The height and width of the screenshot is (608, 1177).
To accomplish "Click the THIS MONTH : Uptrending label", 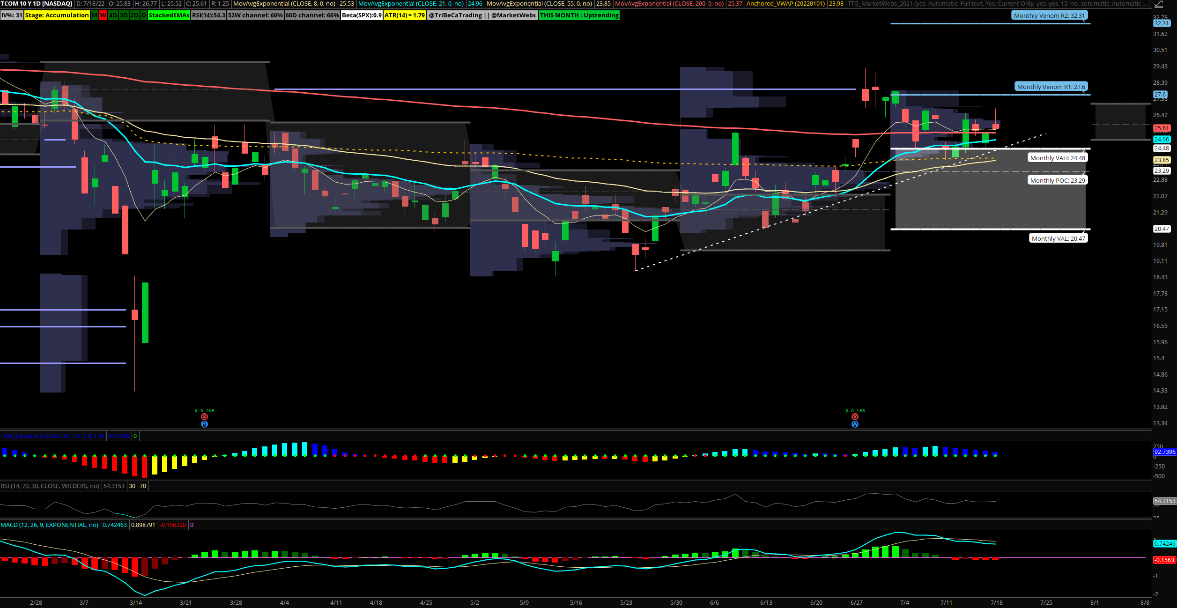I will (x=579, y=15).
